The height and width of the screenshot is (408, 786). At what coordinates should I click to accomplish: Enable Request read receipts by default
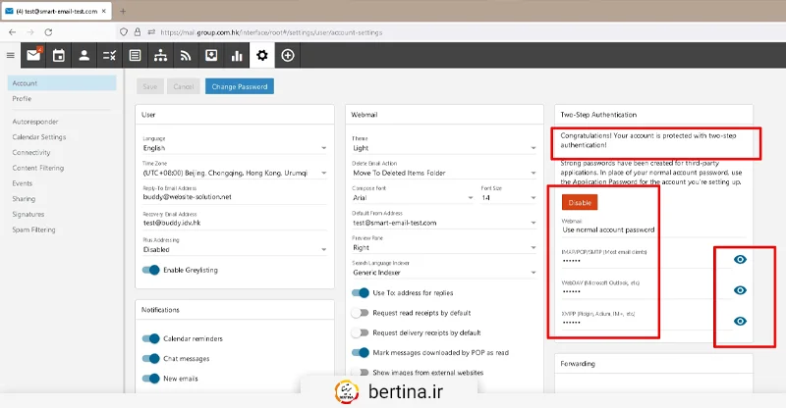click(x=360, y=312)
